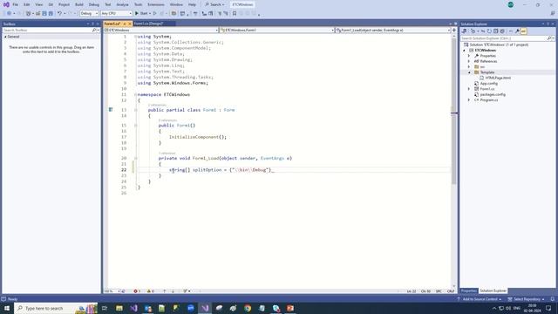Screen dimensions: 558x314
Task: Click the Task View taskbar icon
Action: (x=105, y=308)
